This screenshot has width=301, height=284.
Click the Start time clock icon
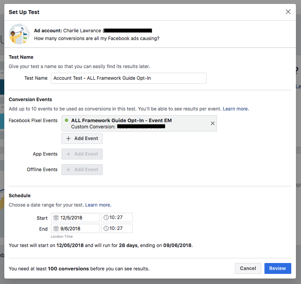coord(106,217)
